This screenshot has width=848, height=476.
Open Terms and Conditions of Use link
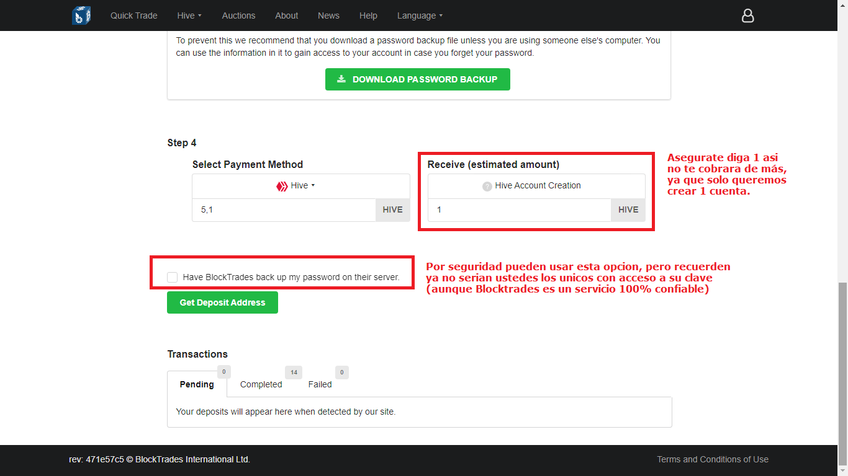(713, 459)
